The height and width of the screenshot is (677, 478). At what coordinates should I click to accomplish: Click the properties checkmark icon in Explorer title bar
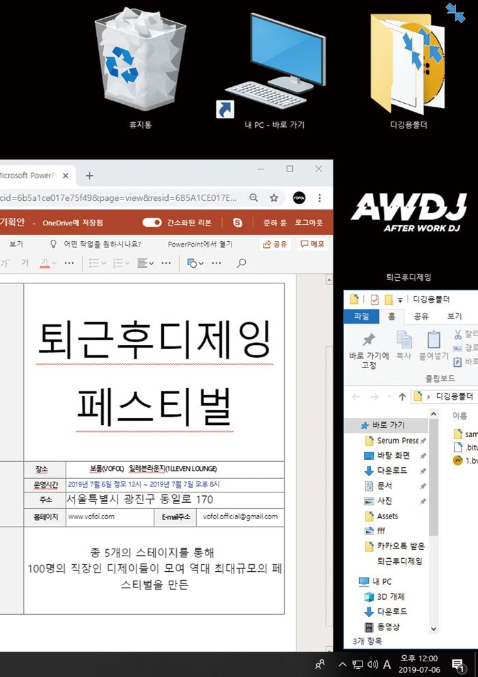point(374,299)
